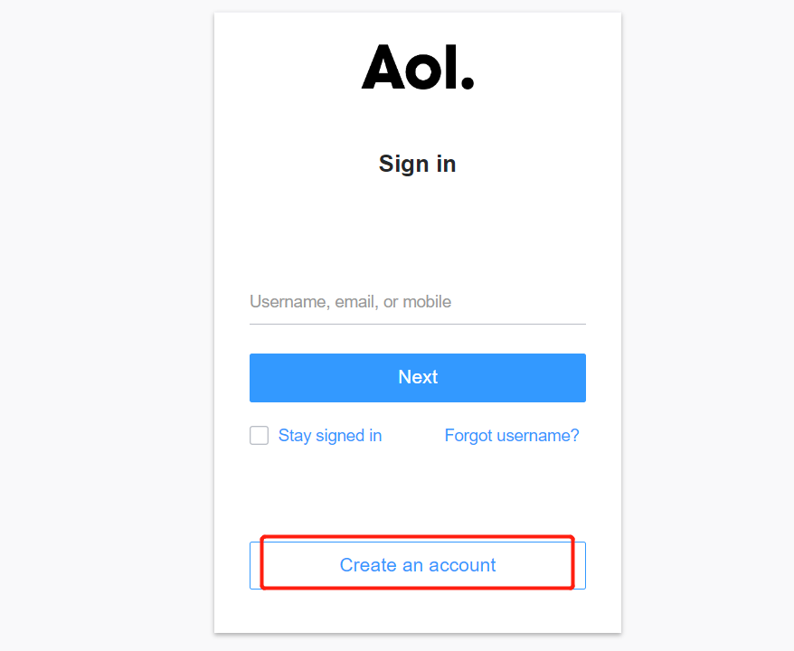794x651 pixels.
Task: Click the Aol logo
Action: (x=417, y=68)
